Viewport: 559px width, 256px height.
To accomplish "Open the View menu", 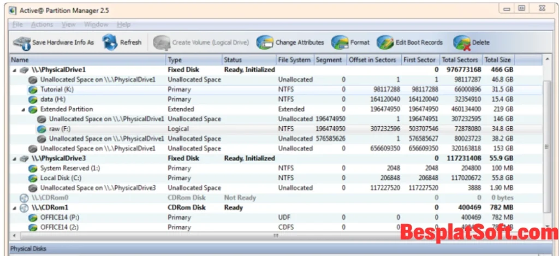I will [x=68, y=25].
